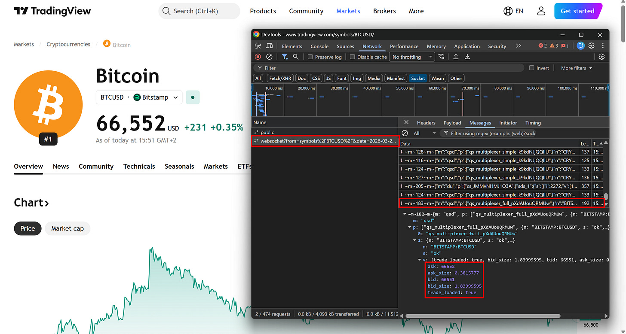Open the Technicals tab on Bitcoin page
Screen dimensions: 626x334
click(x=139, y=166)
